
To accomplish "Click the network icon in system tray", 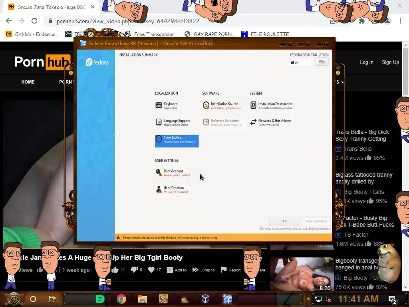I will (318, 299).
